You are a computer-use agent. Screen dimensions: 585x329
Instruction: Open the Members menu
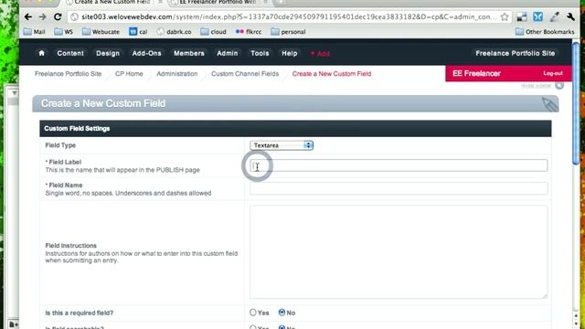click(189, 53)
